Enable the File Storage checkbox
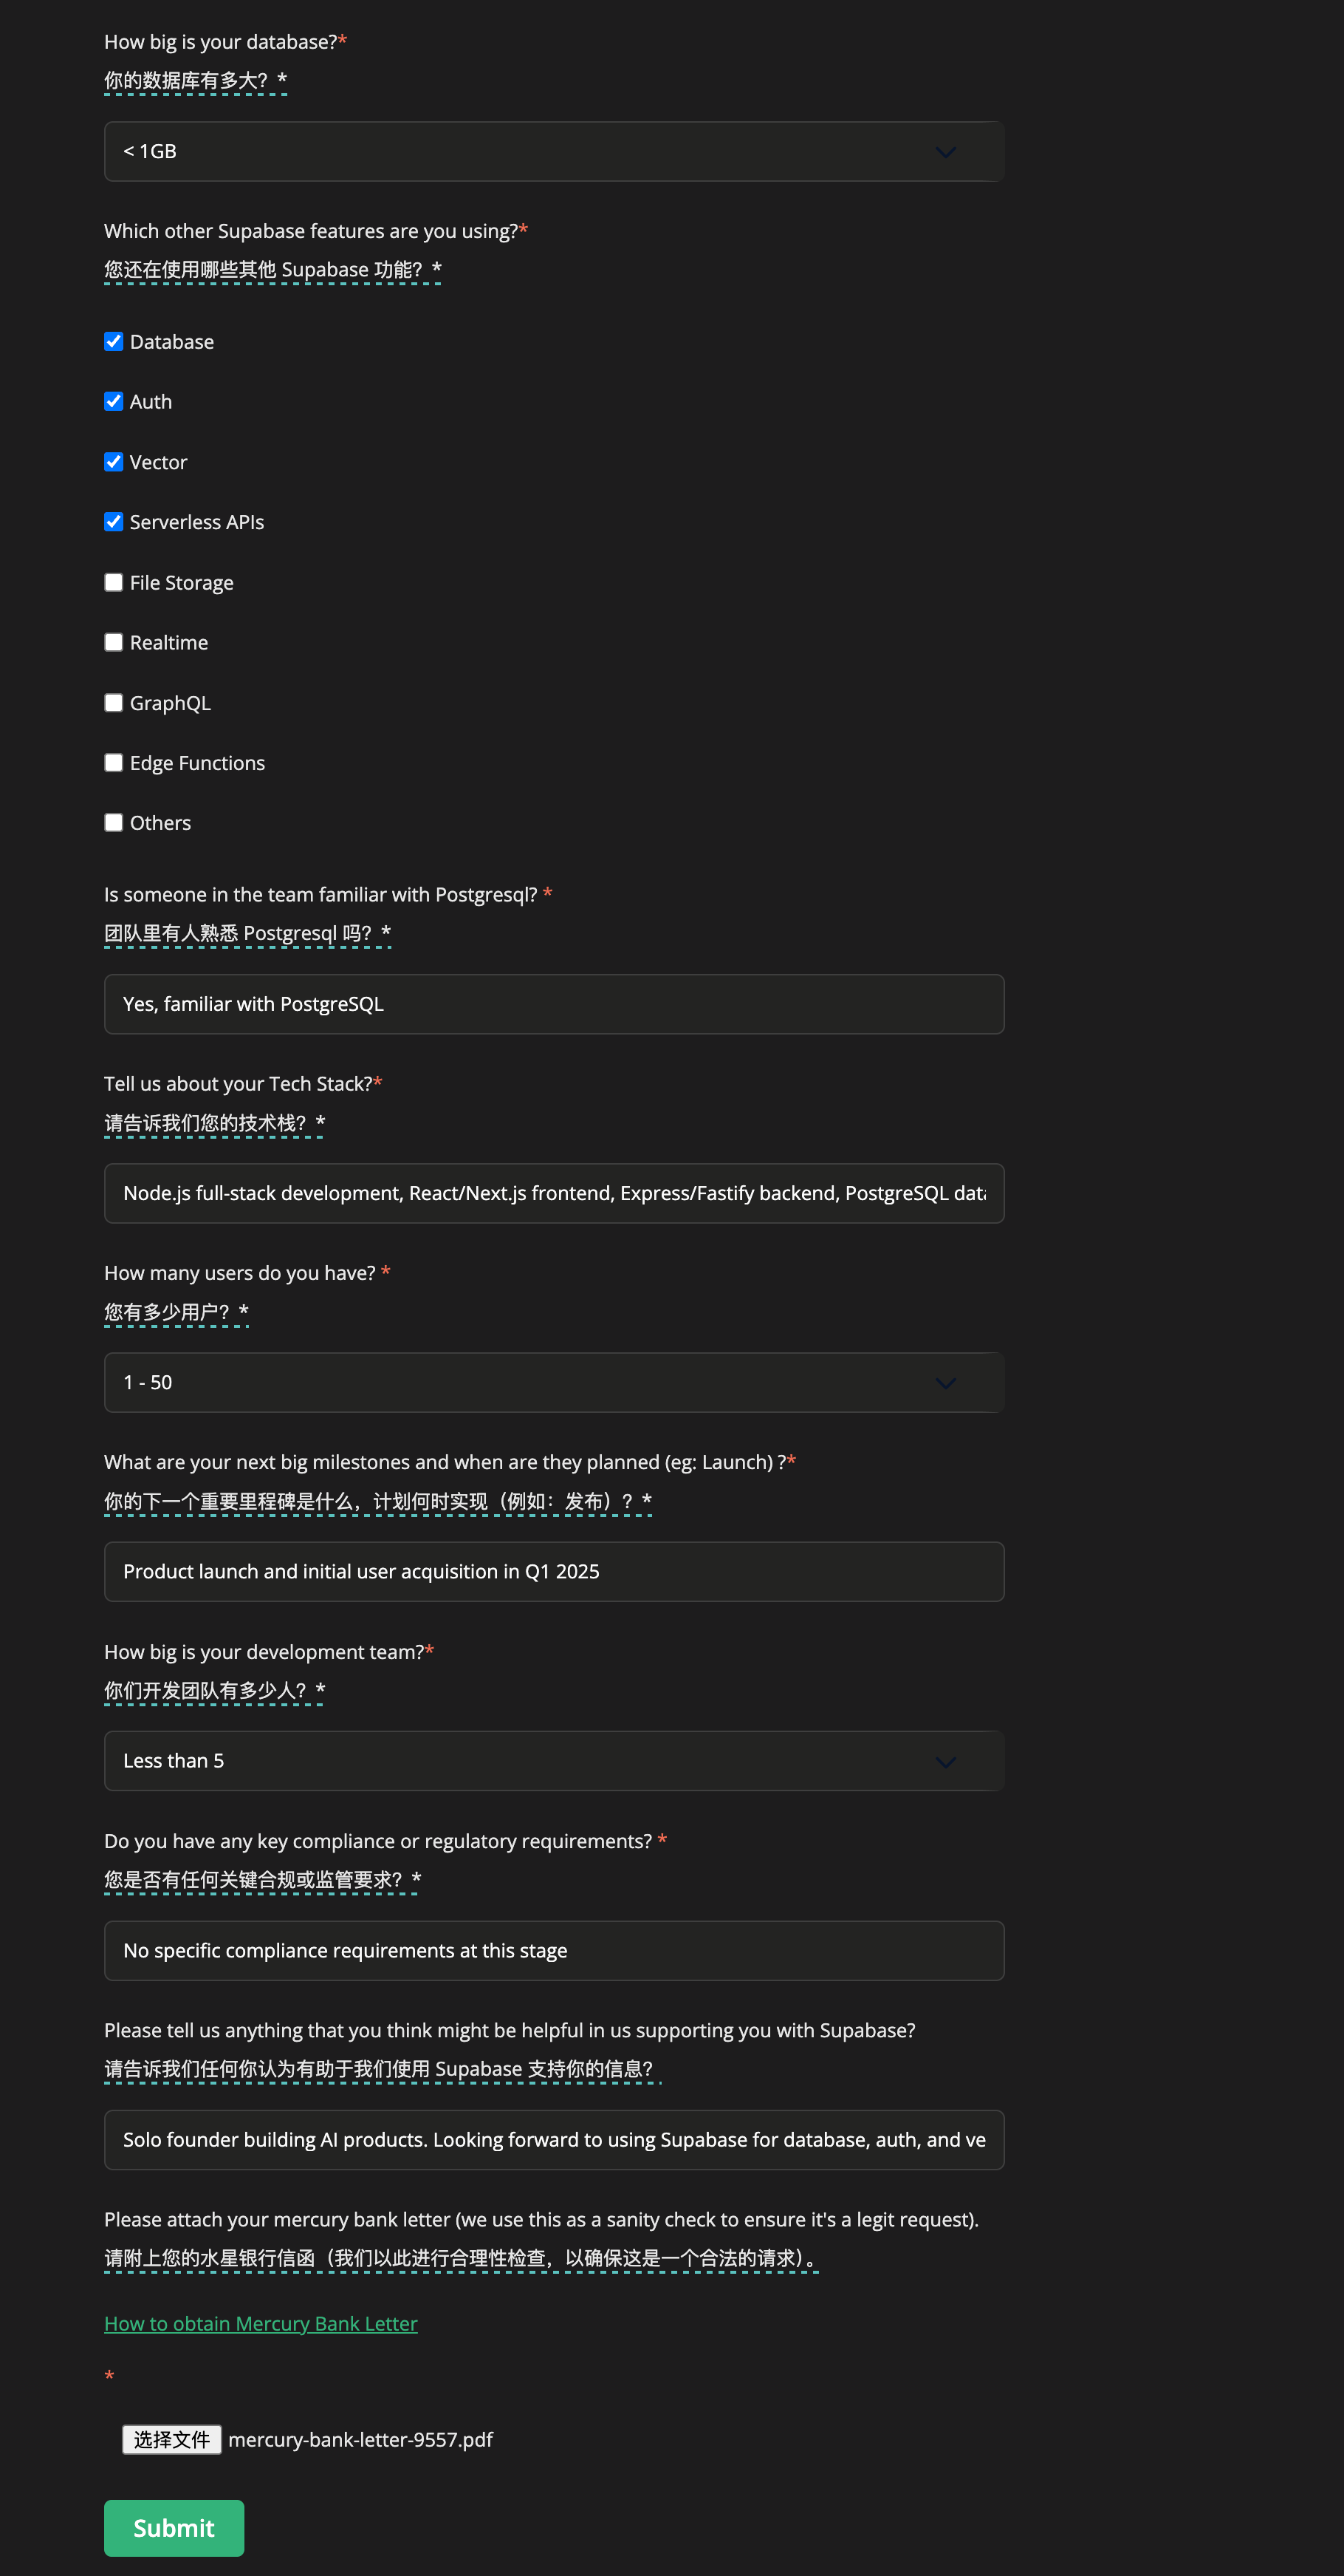 pos(113,581)
